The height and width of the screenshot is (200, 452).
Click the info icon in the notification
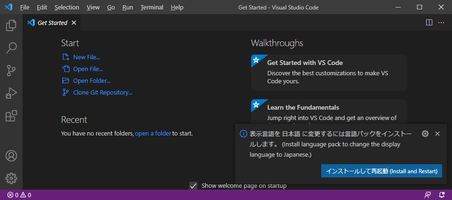coord(244,134)
